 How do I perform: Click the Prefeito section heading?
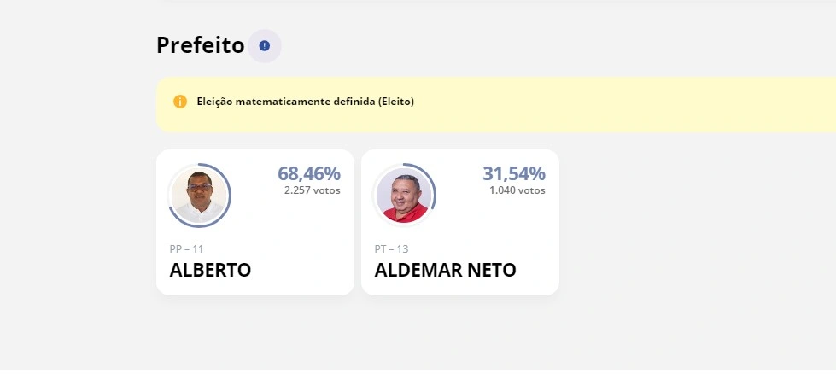coord(201,45)
